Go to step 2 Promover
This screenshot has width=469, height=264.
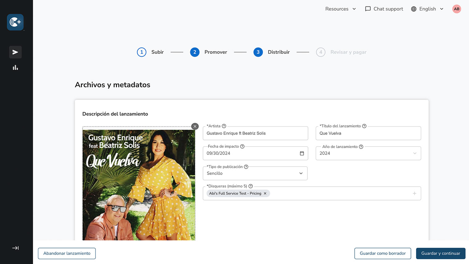click(x=195, y=52)
